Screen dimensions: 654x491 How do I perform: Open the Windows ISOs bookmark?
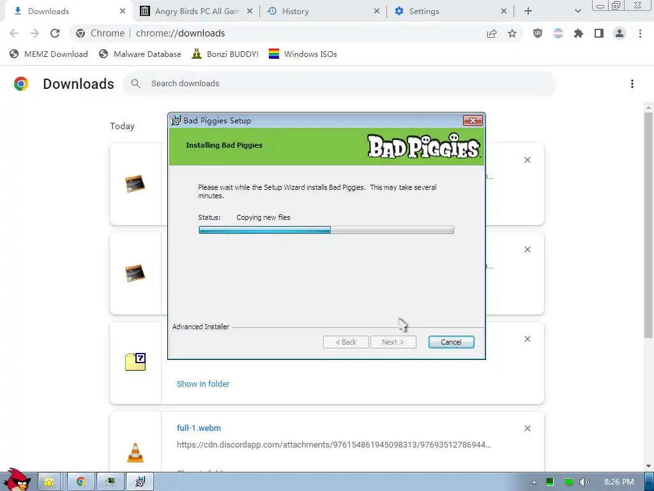pyautogui.click(x=303, y=54)
